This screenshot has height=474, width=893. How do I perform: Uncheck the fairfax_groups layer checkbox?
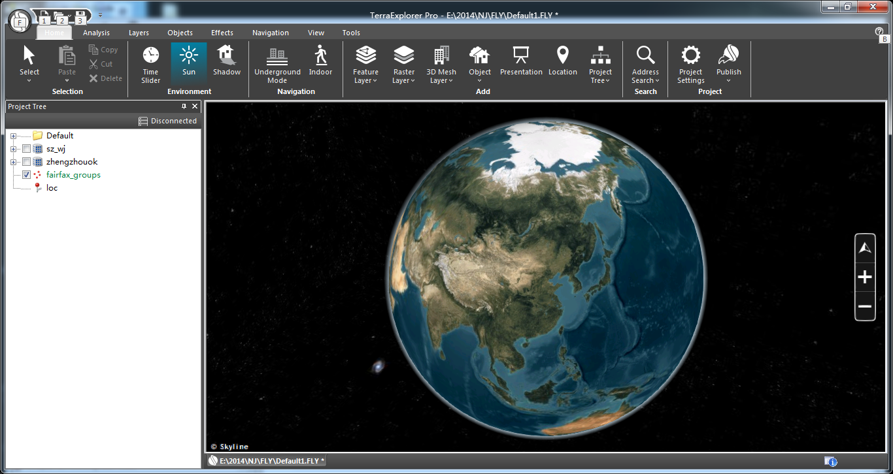pyautogui.click(x=26, y=175)
